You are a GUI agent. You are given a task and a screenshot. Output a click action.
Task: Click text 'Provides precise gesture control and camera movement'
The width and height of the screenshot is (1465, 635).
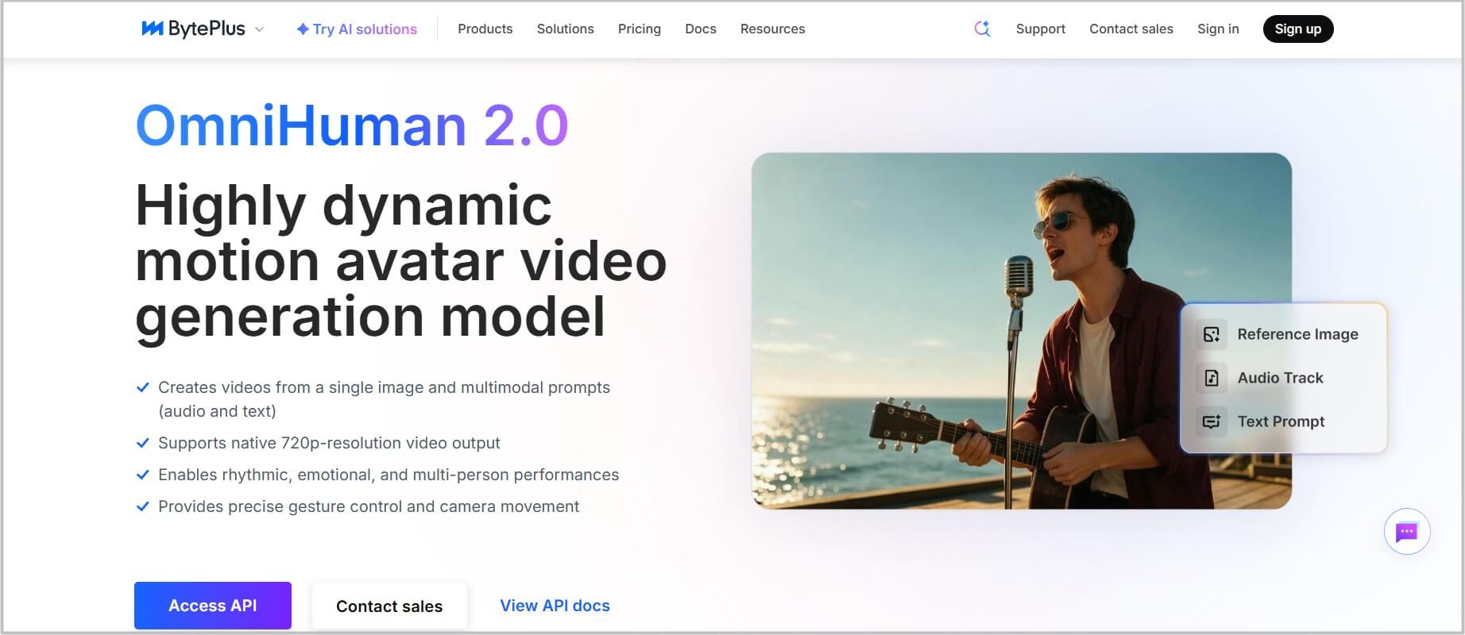point(369,506)
